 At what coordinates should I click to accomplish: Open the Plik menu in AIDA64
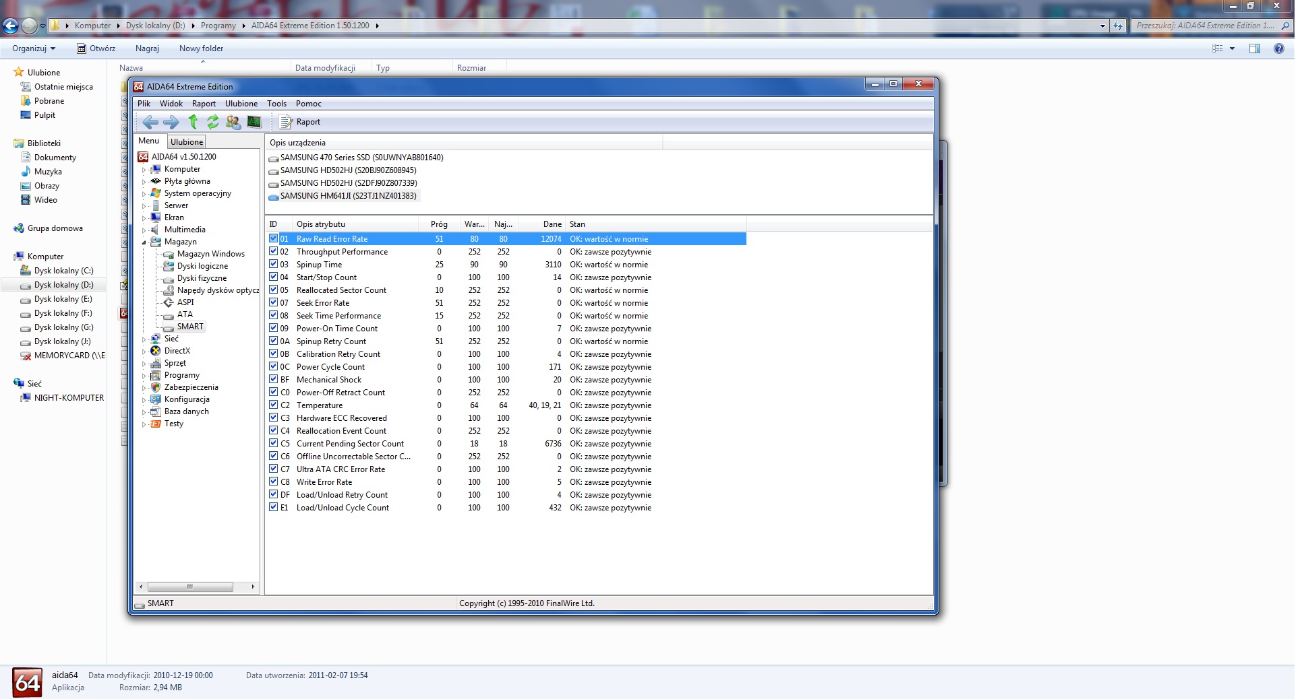144,104
